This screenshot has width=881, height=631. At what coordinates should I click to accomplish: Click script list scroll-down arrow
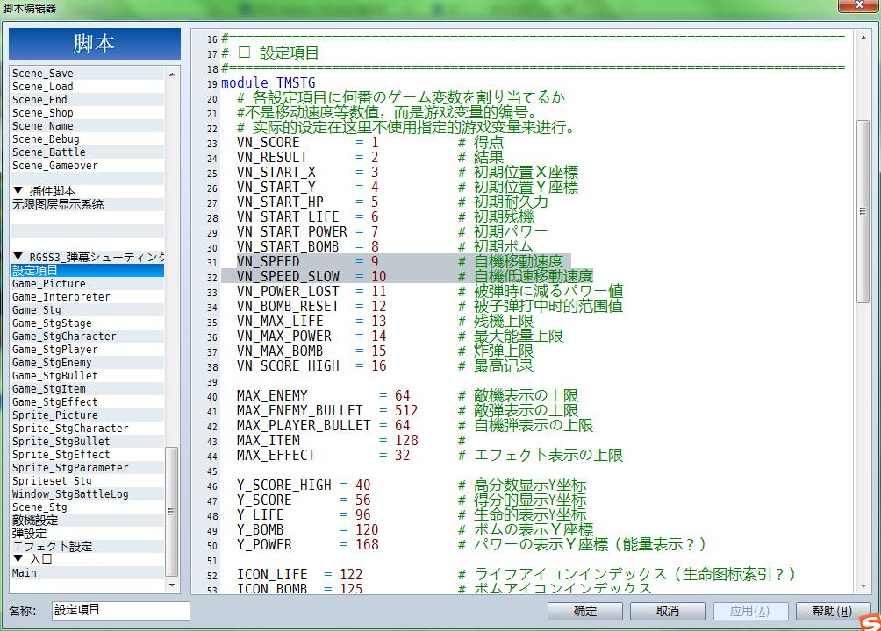pos(172,585)
